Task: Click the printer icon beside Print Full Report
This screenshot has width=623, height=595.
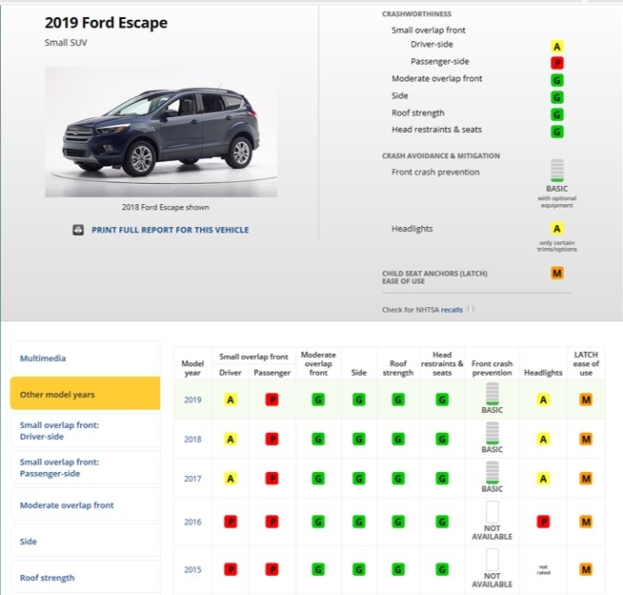Action: [78, 230]
